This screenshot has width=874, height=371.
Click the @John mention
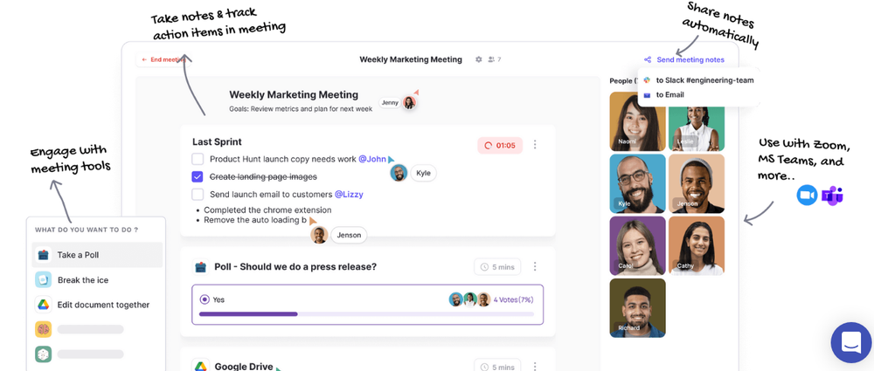click(372, 160)
